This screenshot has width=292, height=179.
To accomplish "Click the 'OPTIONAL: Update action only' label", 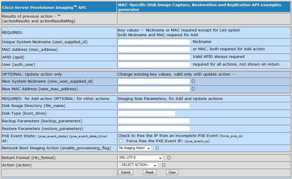I will pos(32,74).
